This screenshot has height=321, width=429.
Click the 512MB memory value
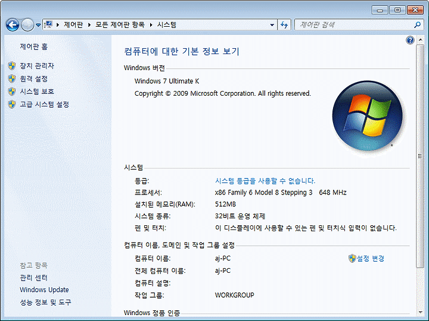pyautogui.click(x=225, y=204)
